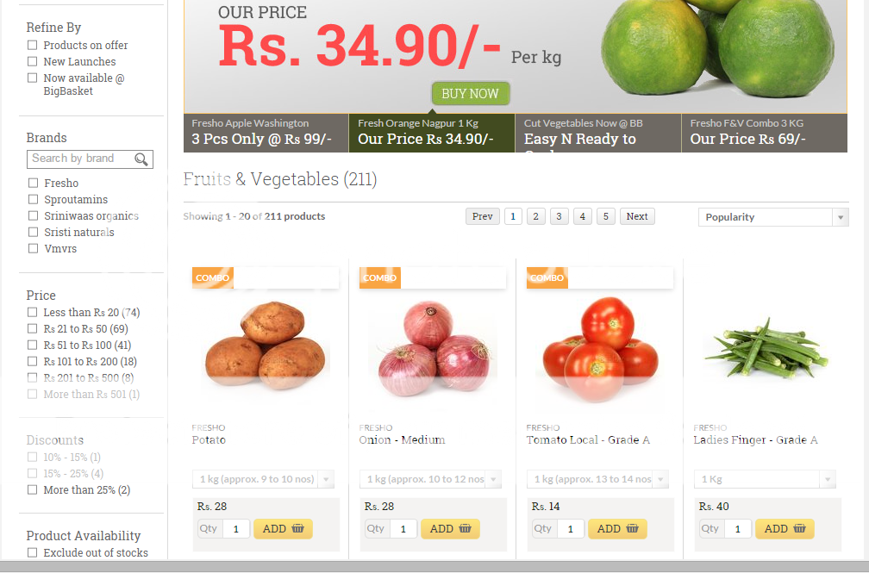869x573 pixels.
Task: Click the Search by brand field
Action: click(x=80, y=159)
